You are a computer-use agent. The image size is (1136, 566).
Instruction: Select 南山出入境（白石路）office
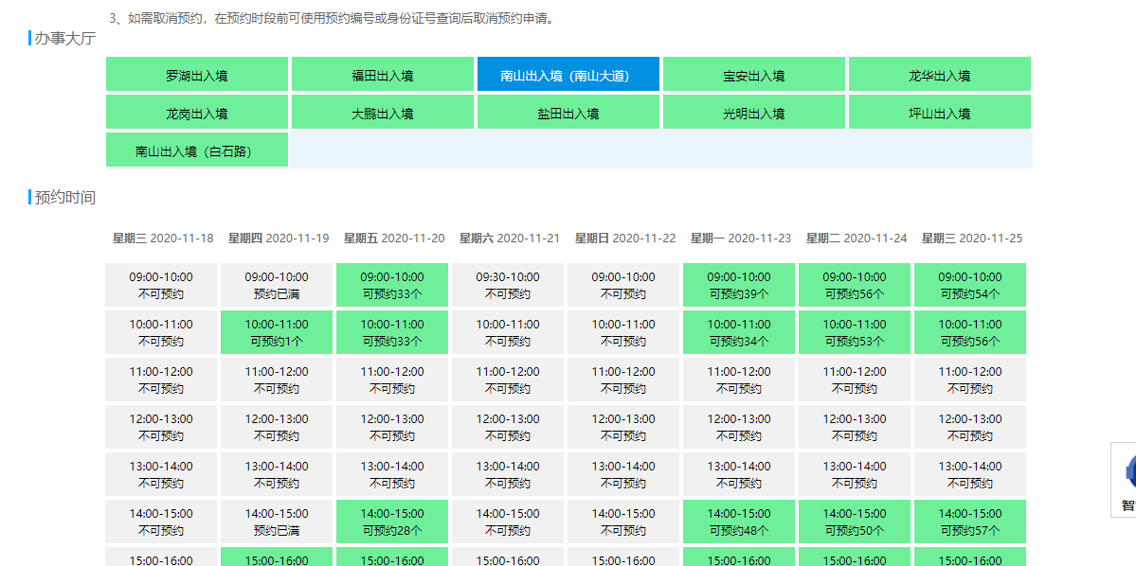coord(196,150)
